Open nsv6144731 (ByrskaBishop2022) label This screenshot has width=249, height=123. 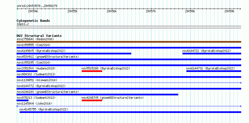point(210,68)
